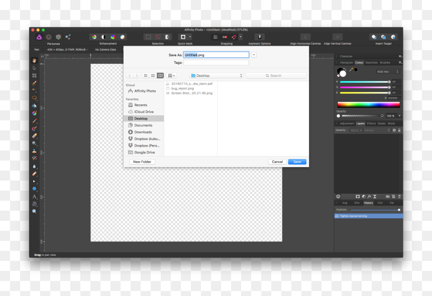
Task: Toggle the layer lock icon
Action: [399, 130]
